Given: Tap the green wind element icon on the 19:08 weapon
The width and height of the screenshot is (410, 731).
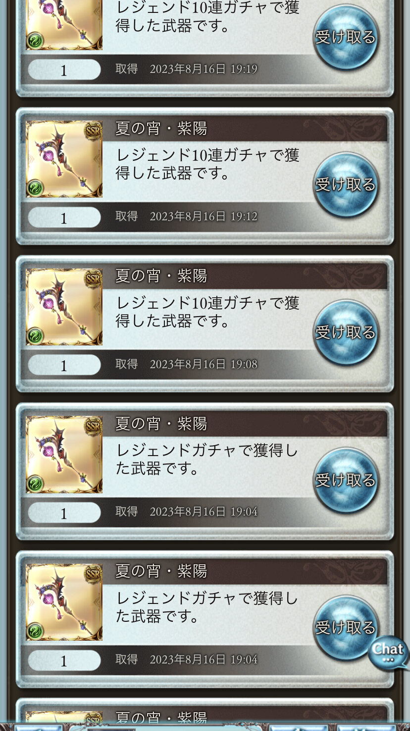Looking at the screenshot, I should coord(35,336).
